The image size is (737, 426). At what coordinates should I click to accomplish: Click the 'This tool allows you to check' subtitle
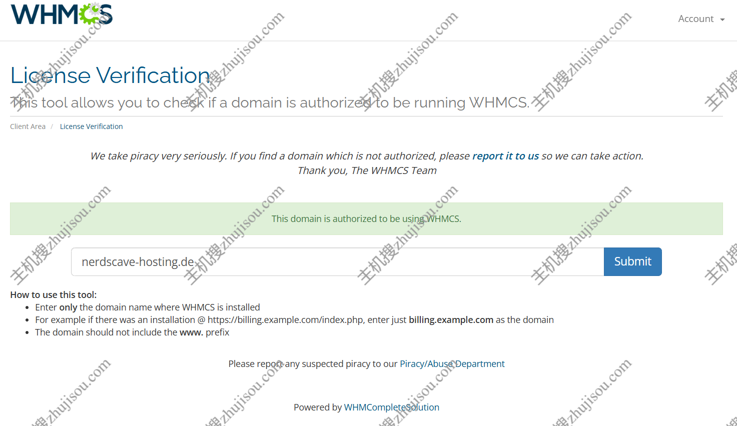(x=270, y=102)
